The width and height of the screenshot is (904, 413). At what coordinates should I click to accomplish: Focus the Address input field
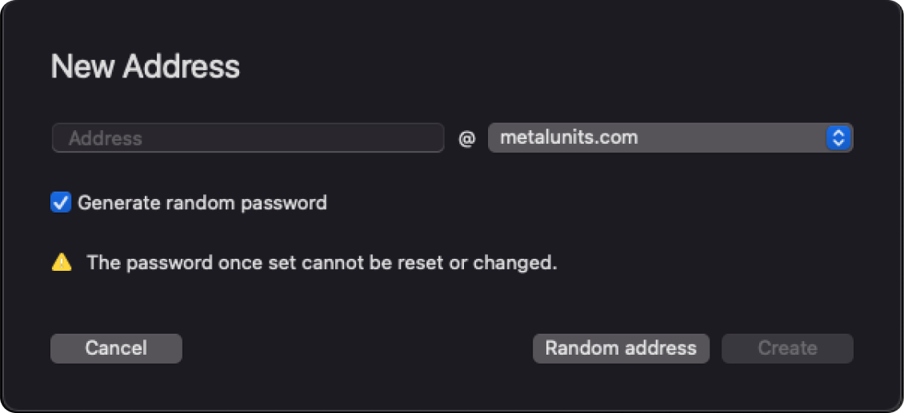coord(248,138)
